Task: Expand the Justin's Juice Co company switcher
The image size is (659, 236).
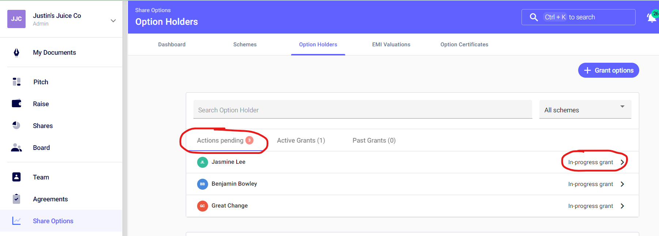Action: point(113,21)
